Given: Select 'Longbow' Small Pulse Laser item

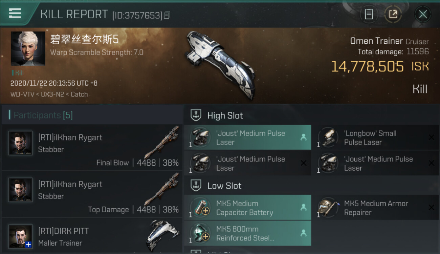Looking at the screenshot, I should 375,137.
